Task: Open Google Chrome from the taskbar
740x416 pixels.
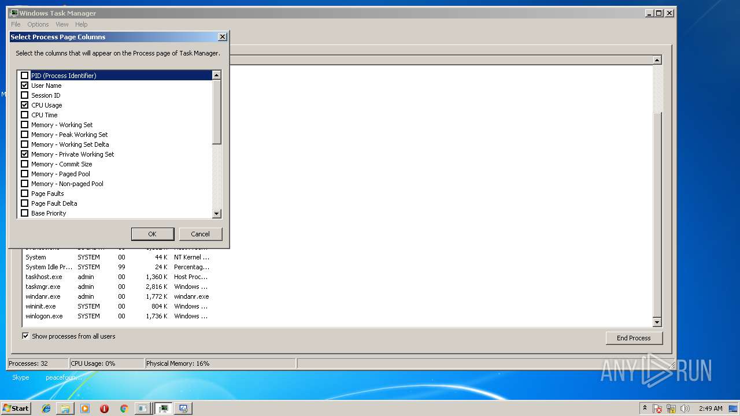Action: pos(124,408)
